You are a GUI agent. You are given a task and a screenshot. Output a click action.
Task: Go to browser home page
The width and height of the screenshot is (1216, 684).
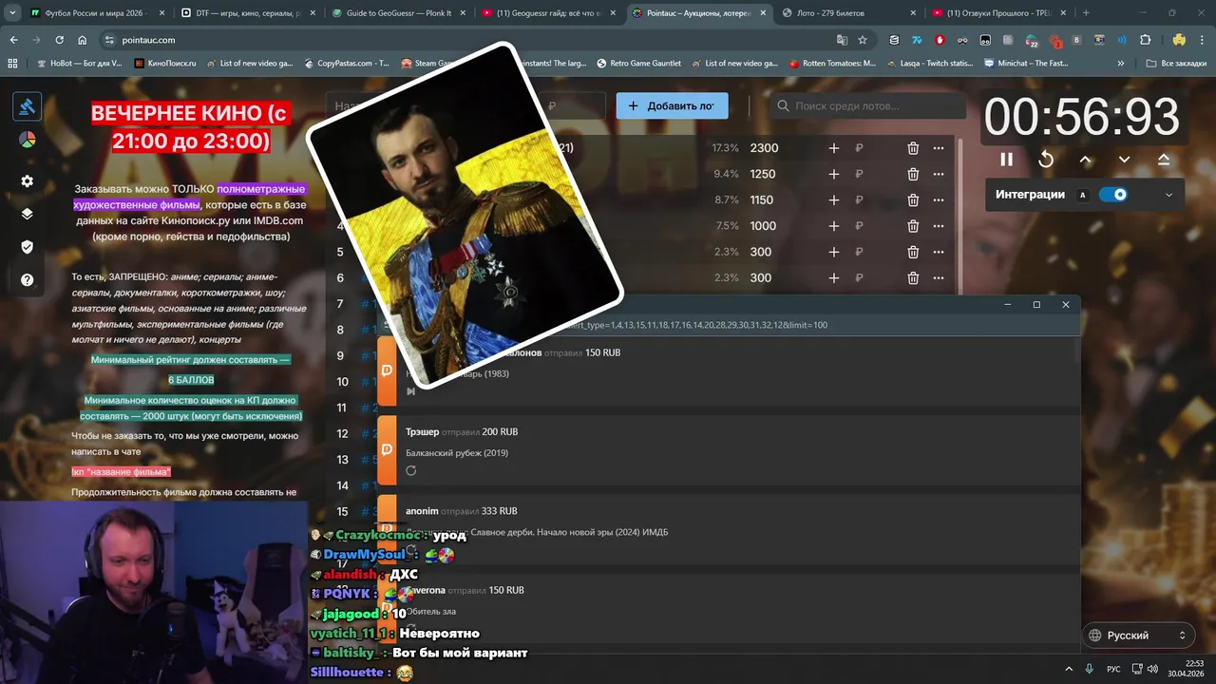click(x=83, y=40)
